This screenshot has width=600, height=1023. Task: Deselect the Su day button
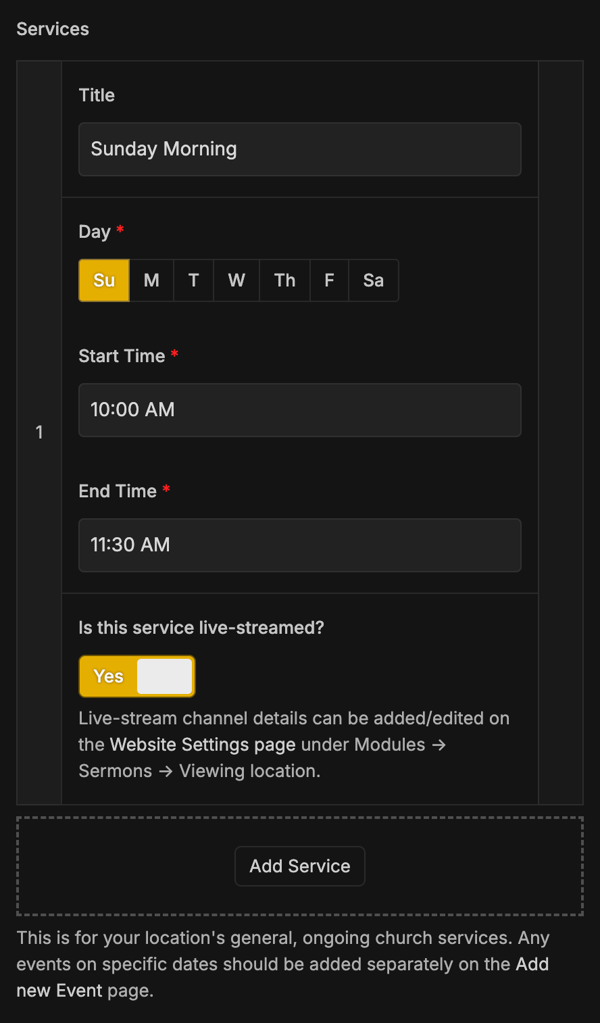[104, 280]
